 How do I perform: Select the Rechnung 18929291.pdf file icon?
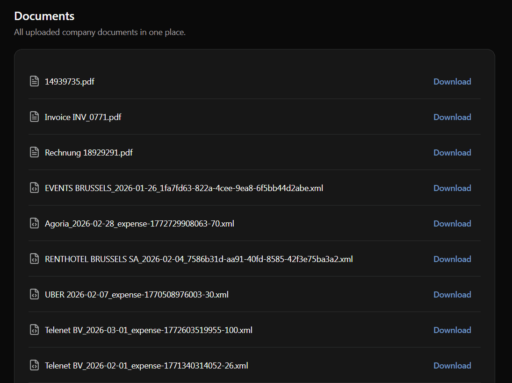point(34,152)
